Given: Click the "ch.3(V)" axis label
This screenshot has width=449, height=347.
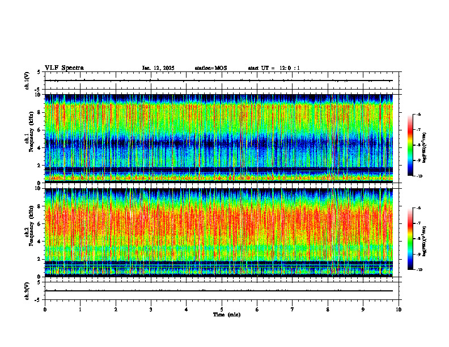Looking at the screenshot, I should point(27,291).
